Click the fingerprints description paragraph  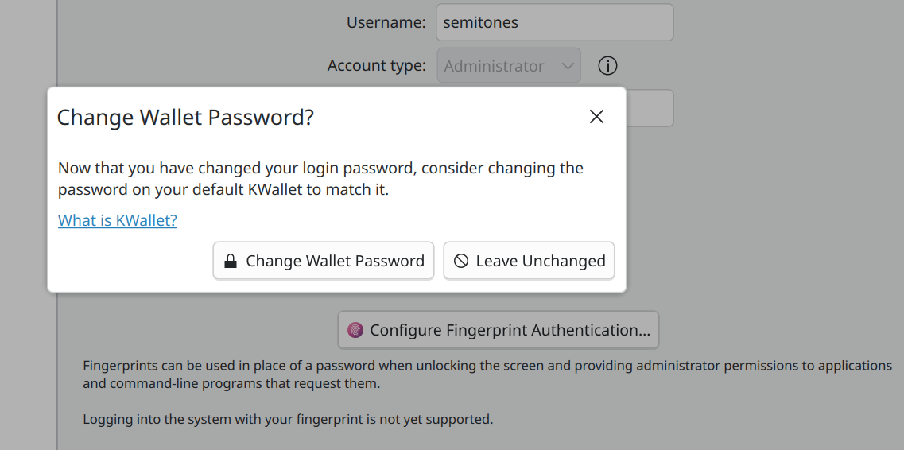[x=487, y=374]
